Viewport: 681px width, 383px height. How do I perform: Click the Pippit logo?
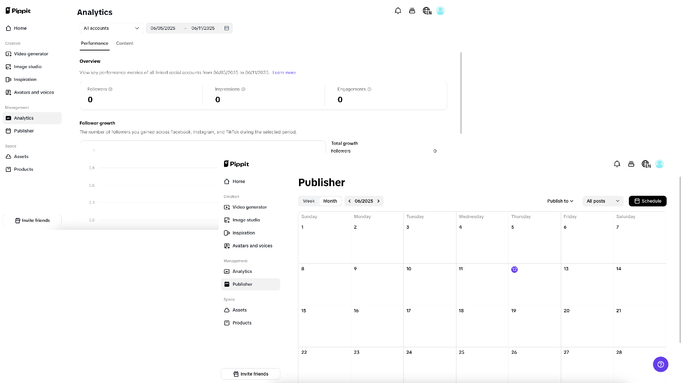[236, 164]
